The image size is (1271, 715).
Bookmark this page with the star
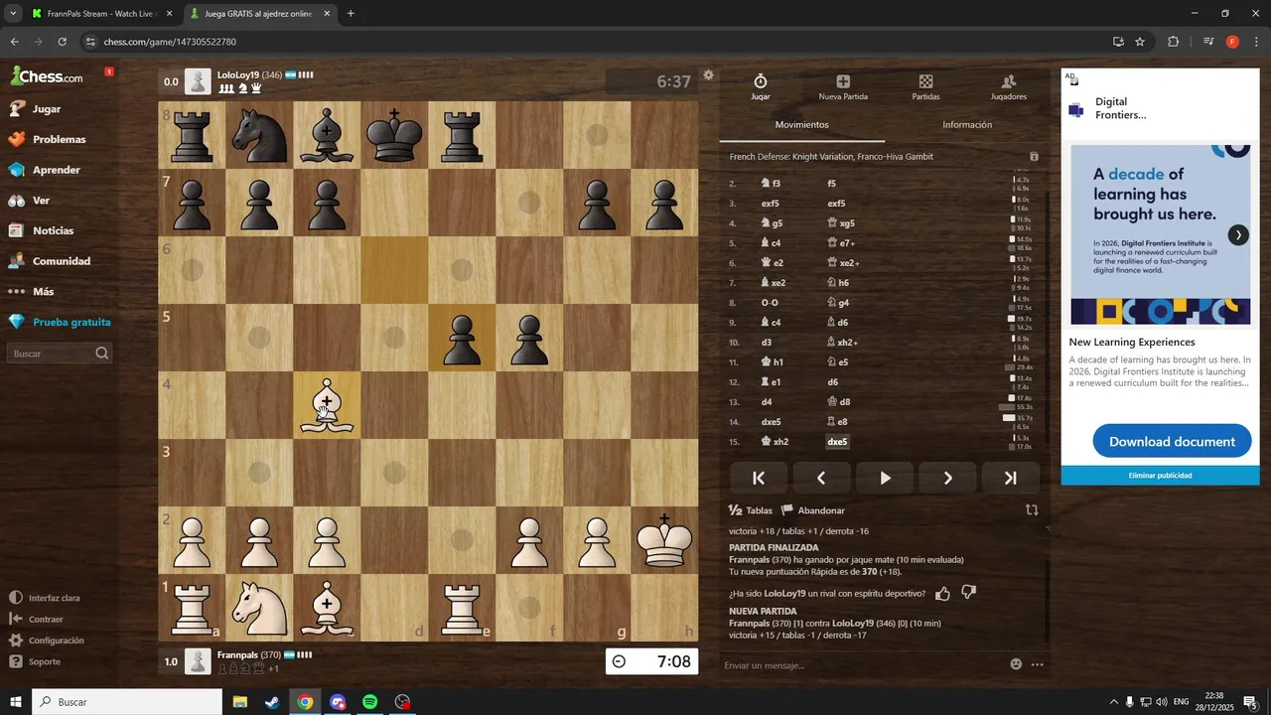click(1140, 42)
